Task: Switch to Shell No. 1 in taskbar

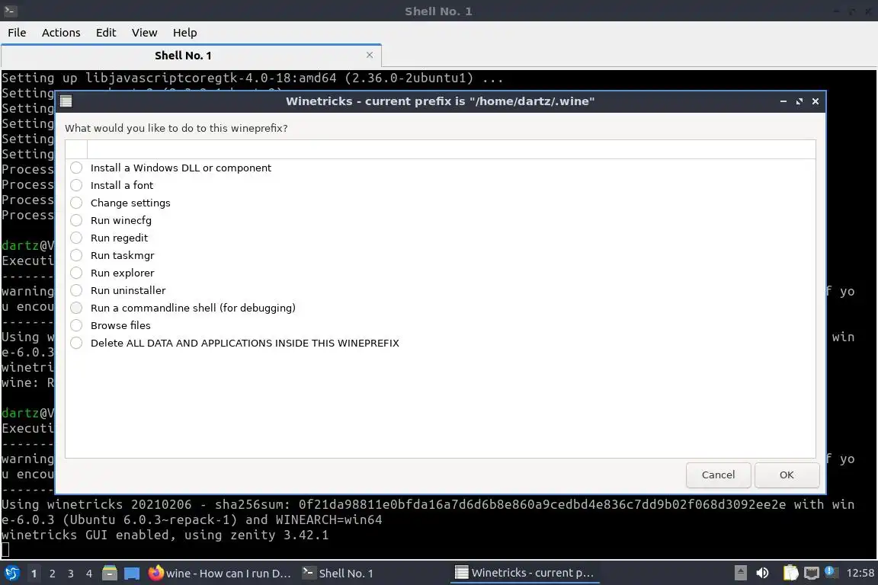Action: click(338, 574)
